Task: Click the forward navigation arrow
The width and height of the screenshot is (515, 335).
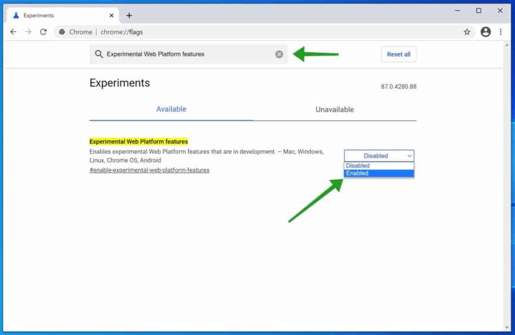Action: pyautogui.click(x=29, y=32)
